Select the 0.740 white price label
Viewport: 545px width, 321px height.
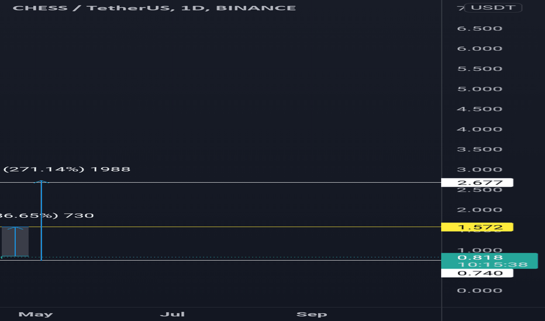pyautogui.click(x=477, y=273)
